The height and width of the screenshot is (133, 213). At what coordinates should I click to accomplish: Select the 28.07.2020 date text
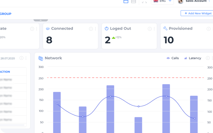[x=8, y=59]
